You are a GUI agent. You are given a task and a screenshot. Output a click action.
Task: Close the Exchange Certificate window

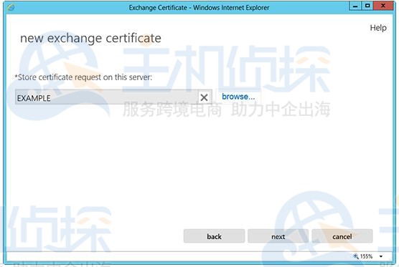click(383, 6)
